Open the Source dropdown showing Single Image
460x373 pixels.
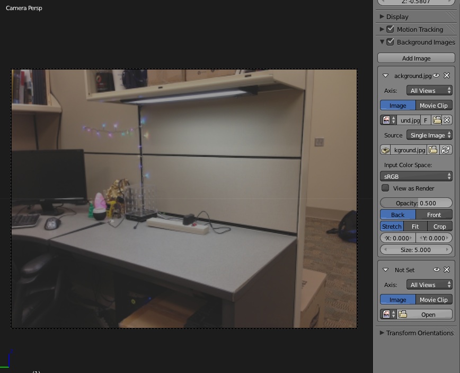point(429,135)
